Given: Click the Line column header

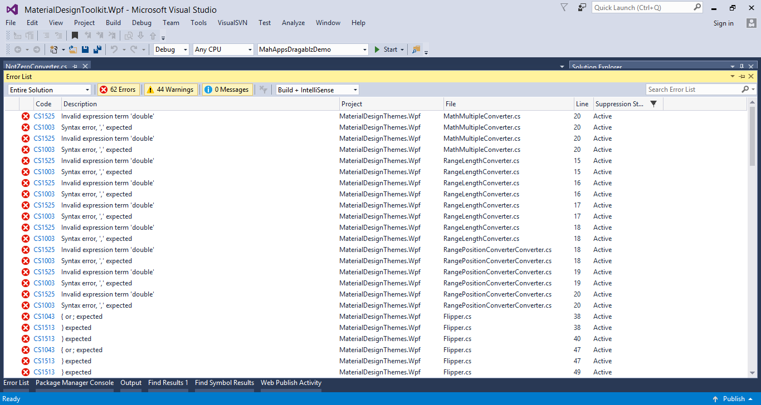Looking at the screenshot, I should (x=583, y=104).
